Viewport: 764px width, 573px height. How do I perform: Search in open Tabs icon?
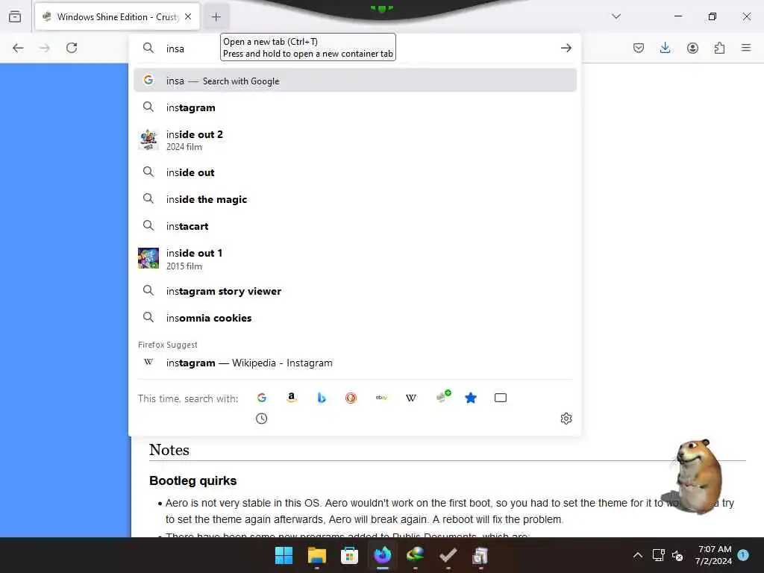pos(501,398)
